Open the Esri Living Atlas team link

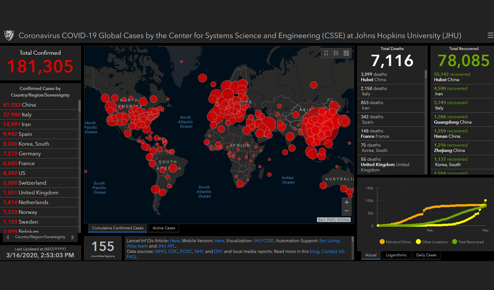(x=330, y=241)
